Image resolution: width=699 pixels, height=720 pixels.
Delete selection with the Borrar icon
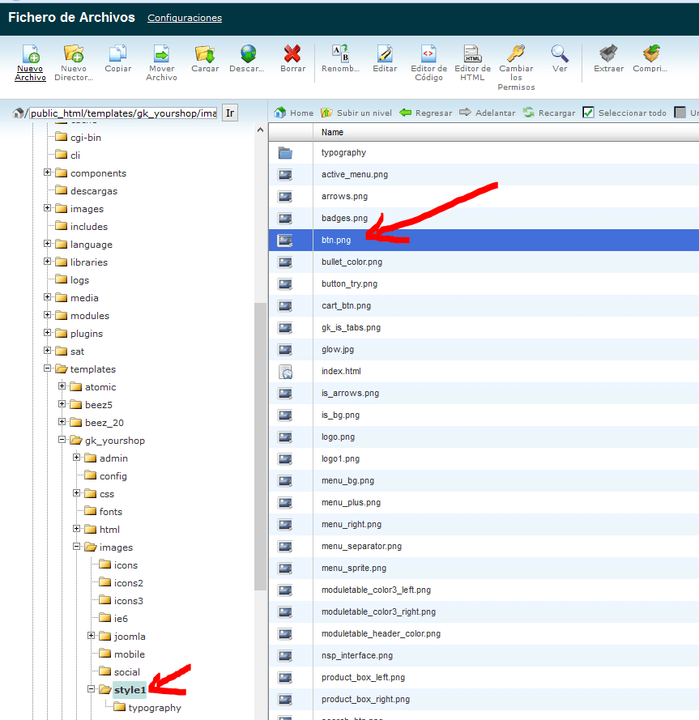pos(292,53)
